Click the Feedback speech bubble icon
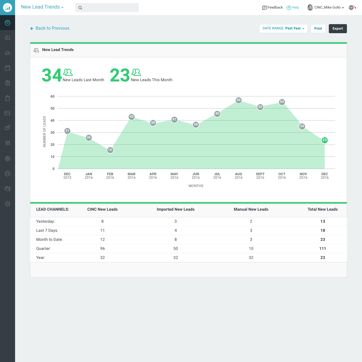 pos(264,8)
